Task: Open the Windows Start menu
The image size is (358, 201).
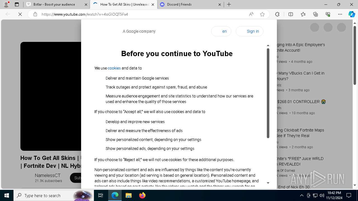Action: tap(6, 195)
